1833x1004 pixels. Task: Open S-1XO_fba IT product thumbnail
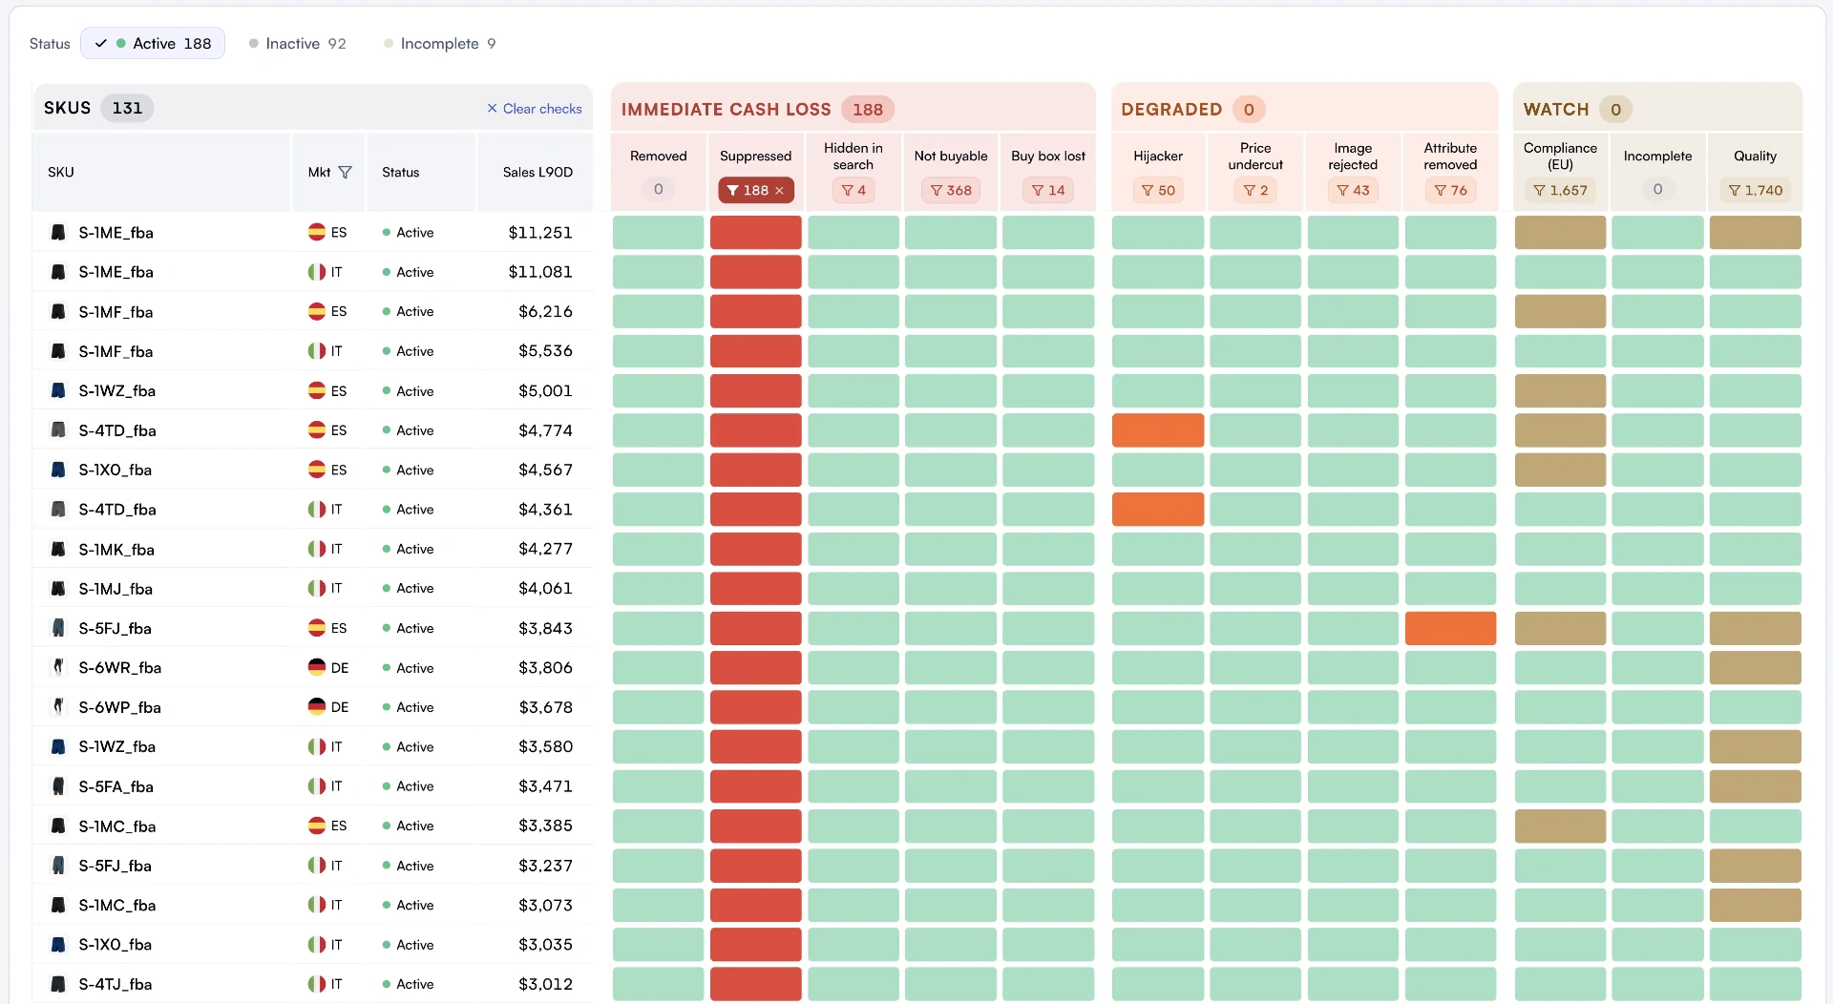(x=58, y=945)
